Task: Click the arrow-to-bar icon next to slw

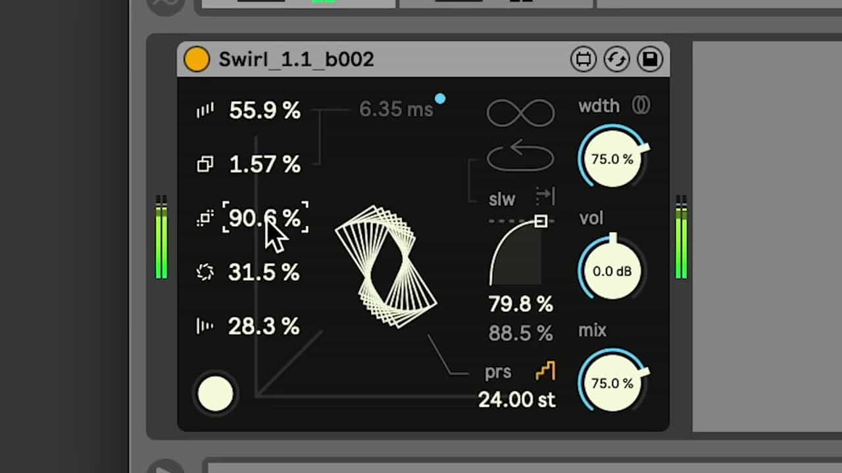Action: pos(545,196)
